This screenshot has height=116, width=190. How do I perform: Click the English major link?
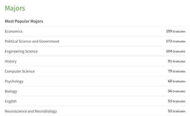[x=11, y=101]
